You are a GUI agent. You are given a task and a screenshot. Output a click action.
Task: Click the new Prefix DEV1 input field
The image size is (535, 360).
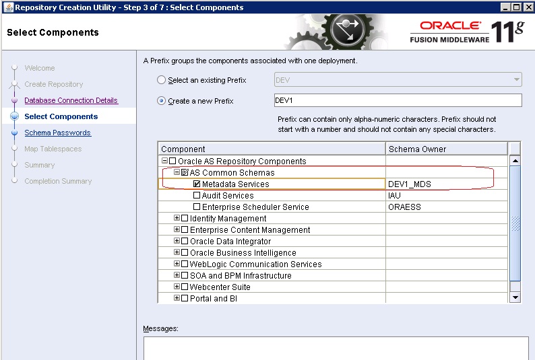click(x=398, y=100)
